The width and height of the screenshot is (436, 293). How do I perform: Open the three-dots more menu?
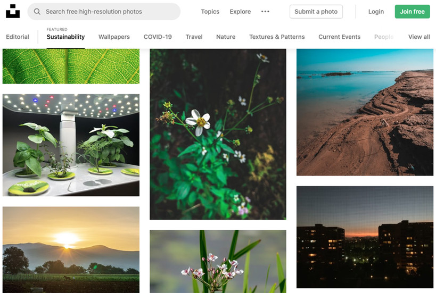(265, 11)
